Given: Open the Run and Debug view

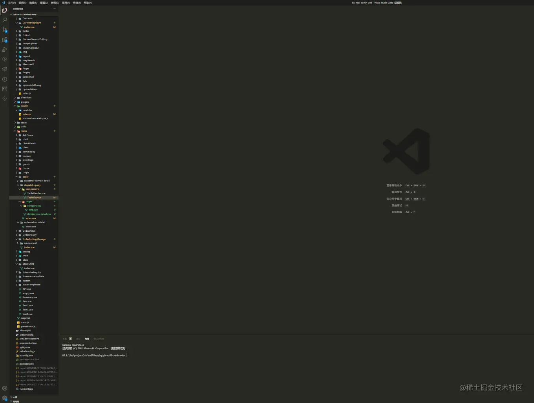Looking at the screenshot, I should [5, 49].
